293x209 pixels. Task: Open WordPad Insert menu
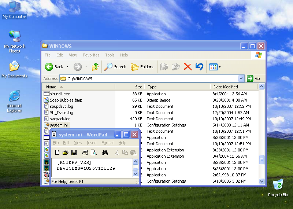92,143
